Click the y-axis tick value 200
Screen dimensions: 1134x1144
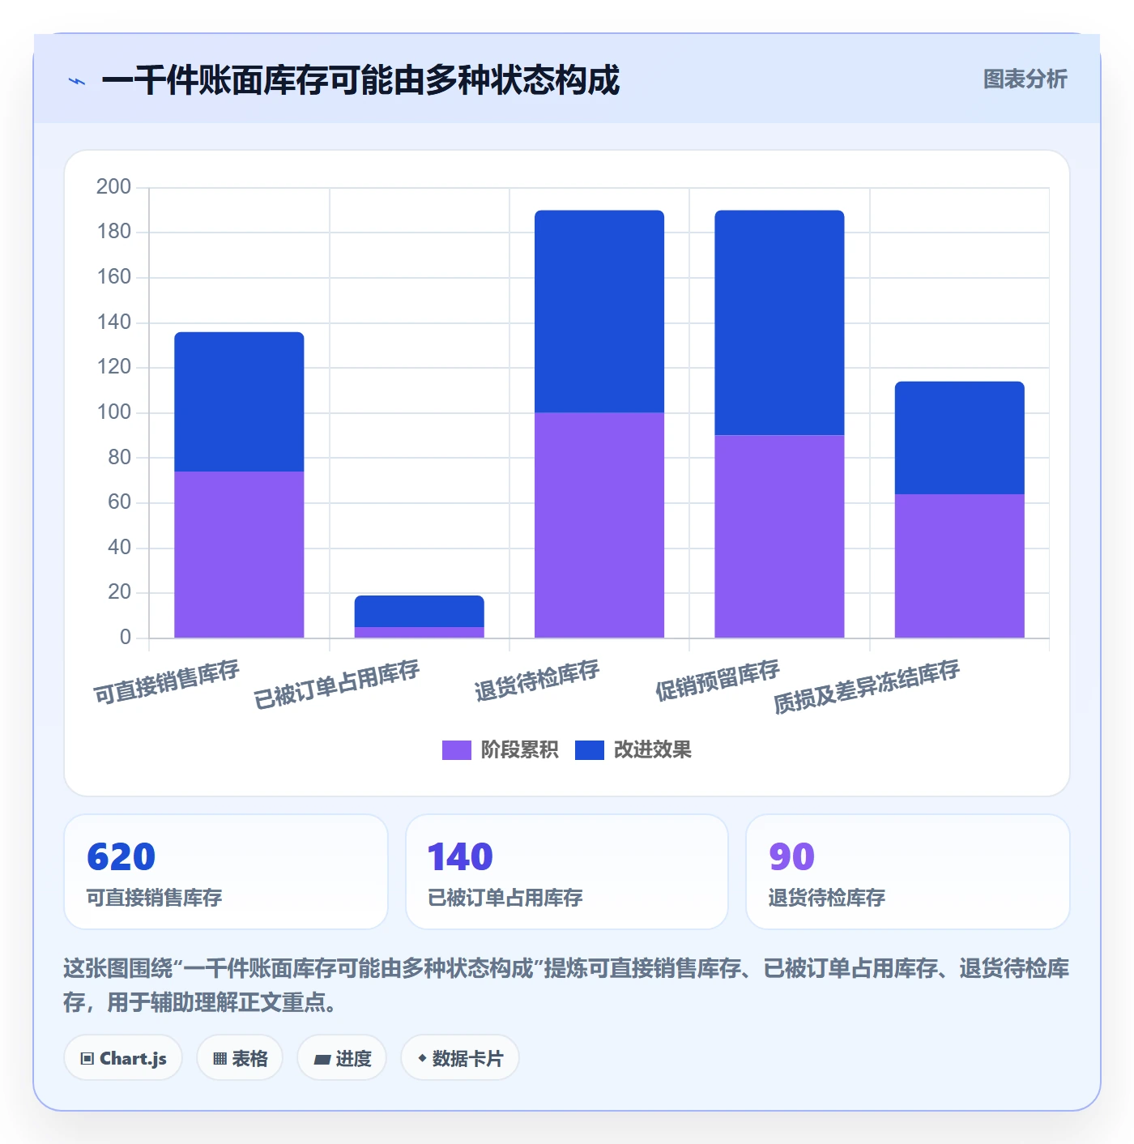click(x=113, y=187)
